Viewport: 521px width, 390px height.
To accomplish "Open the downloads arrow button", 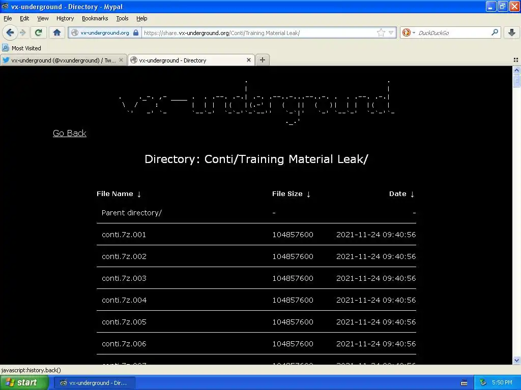I will [512, 32].
